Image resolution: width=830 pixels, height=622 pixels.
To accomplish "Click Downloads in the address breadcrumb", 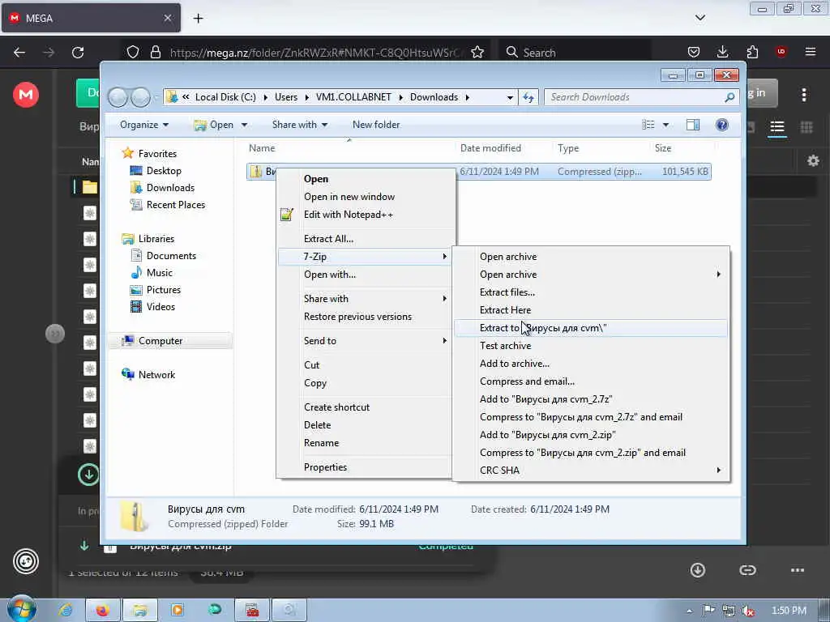I will point(434,97).
